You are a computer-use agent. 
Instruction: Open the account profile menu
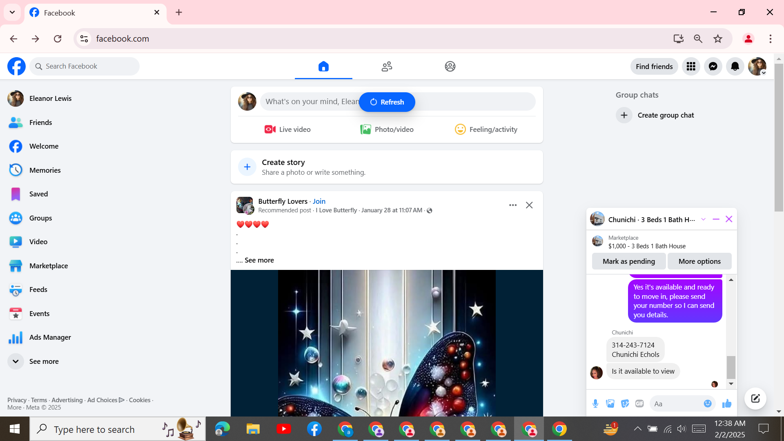(757, 67)
